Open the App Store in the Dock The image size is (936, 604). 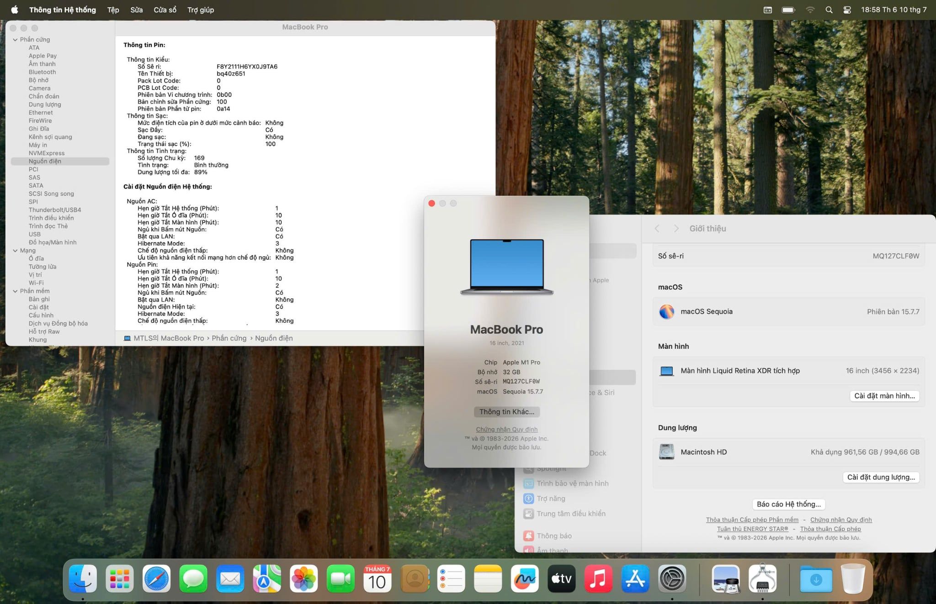click(635, 578)
